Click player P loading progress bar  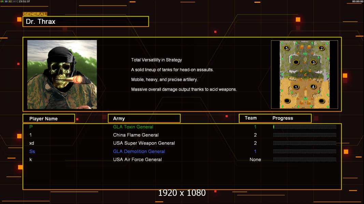(305, 126)
